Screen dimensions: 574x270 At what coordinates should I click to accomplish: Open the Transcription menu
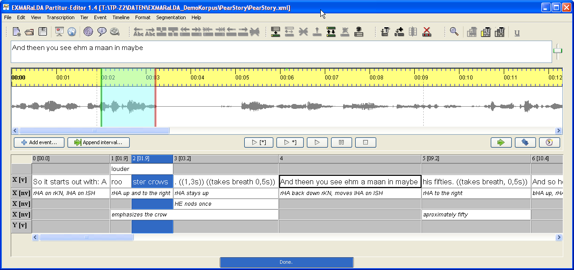click(x=60, y=17)
